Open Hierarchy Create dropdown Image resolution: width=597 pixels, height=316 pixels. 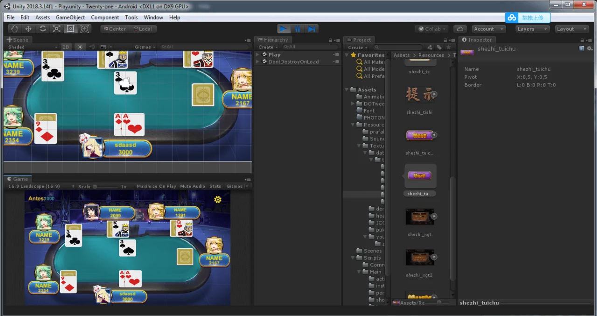point(268,47)
